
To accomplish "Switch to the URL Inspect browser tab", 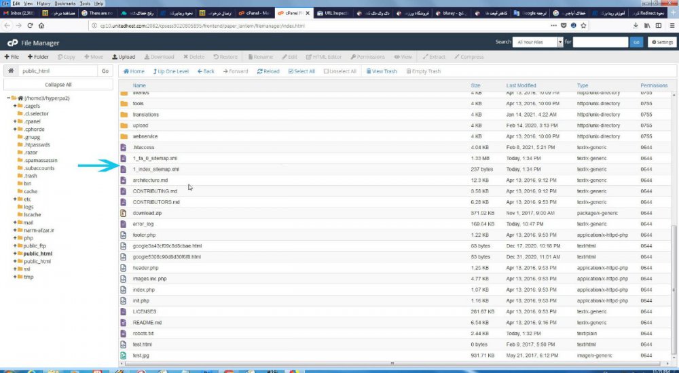I will (339, 13).
